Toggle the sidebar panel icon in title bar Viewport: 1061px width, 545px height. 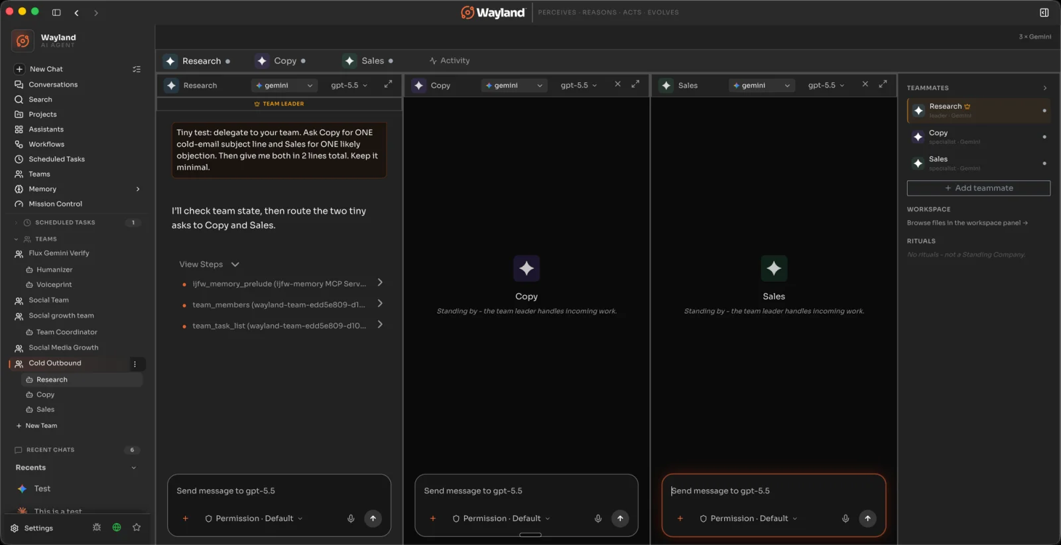[56, 12]
